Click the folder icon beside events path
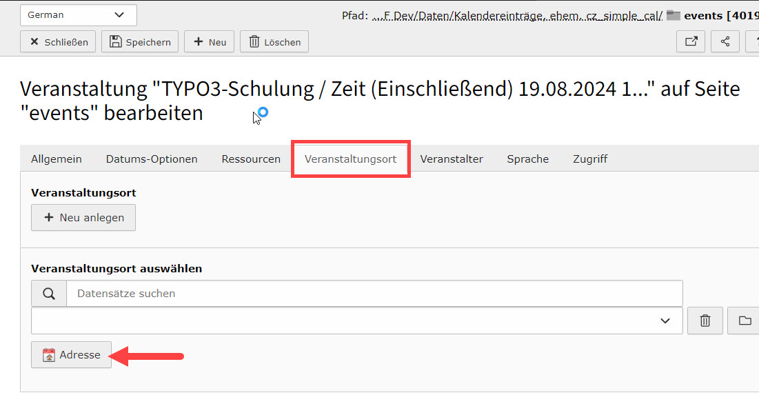 pos(674,15)
